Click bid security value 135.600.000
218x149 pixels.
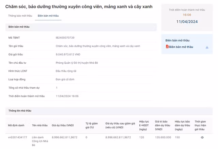163,137
